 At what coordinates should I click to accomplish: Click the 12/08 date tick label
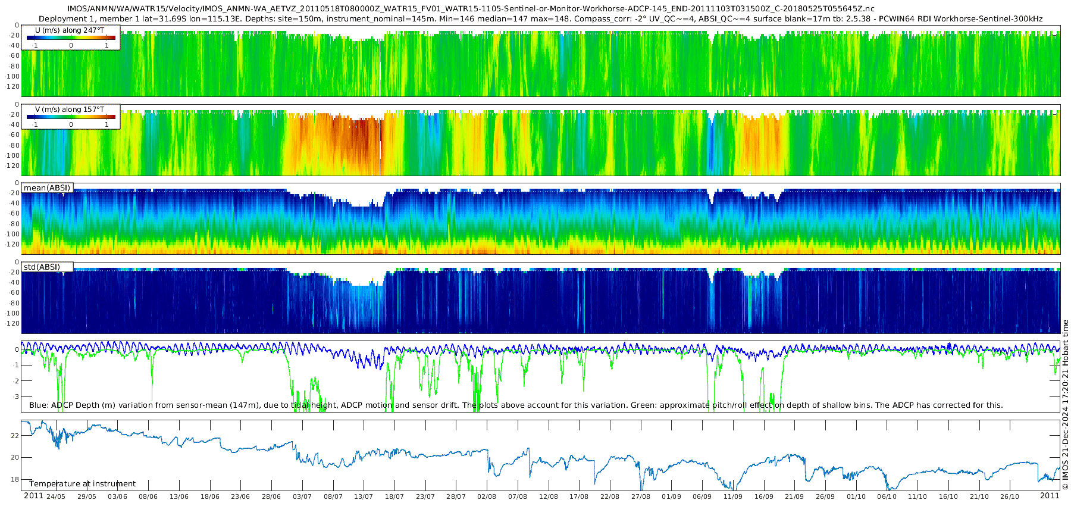pyautogui.click(x=549, y=496)
